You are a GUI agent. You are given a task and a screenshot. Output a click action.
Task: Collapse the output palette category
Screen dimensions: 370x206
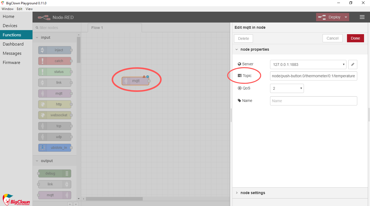tap(54, 161)
